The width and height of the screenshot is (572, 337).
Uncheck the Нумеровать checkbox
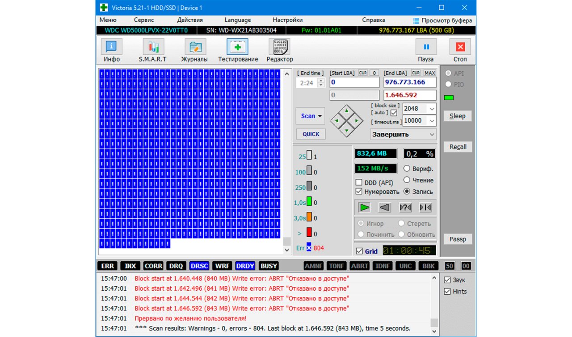pos(359,192)
